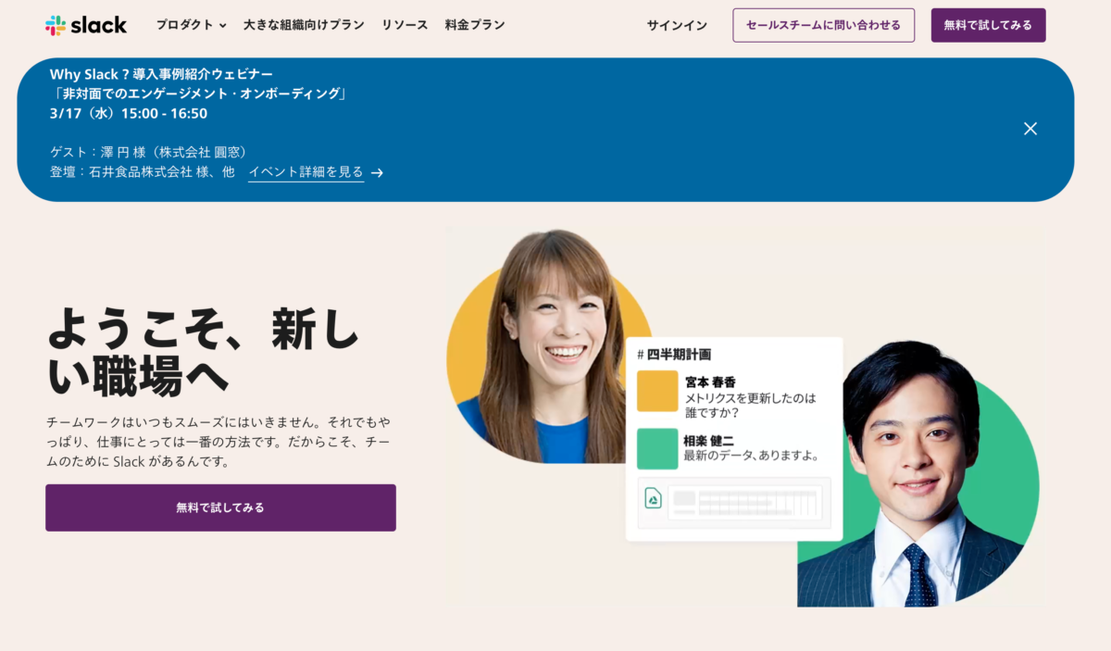The image size is (1111, 651).
Task: Click the spreadsheet preview attachment
Action: pos(744,503)
